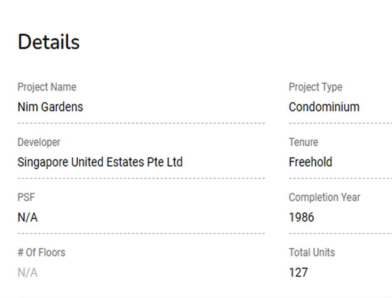The width and height of the screenshot is (392, 298).
Task: Click the 1986 completion year value
Action: click(301, 217)
